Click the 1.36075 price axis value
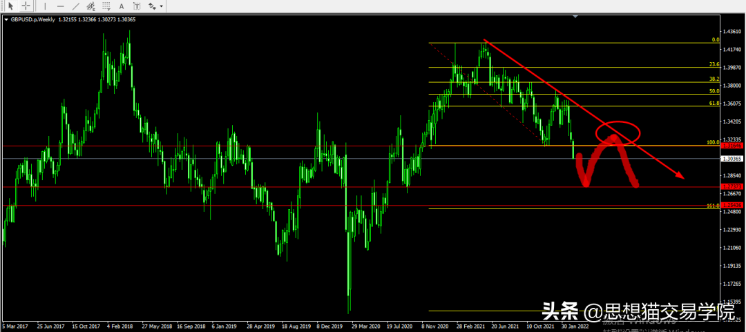This screenshot has height=332, width=746. [732, 104]
